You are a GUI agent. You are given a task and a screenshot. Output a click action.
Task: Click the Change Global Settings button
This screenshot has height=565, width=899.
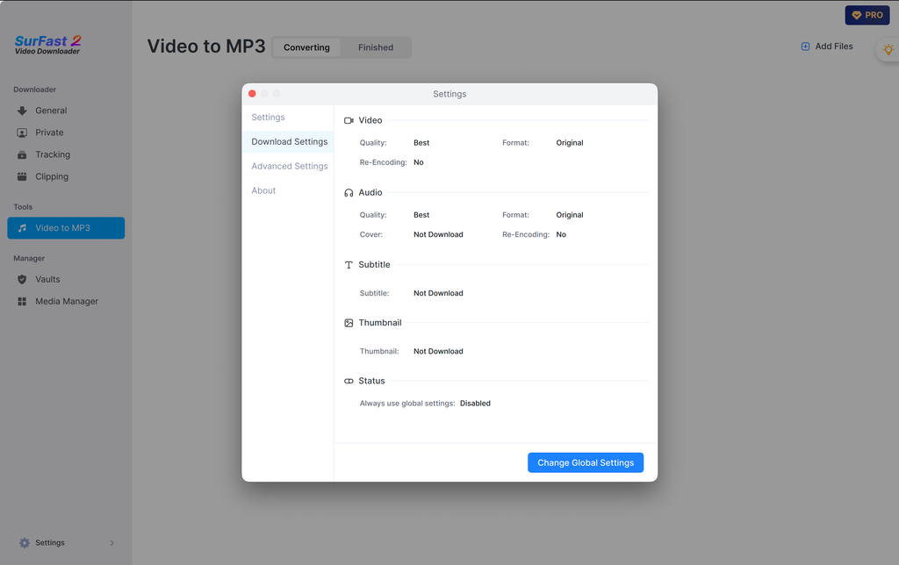(x=586, y=463)
